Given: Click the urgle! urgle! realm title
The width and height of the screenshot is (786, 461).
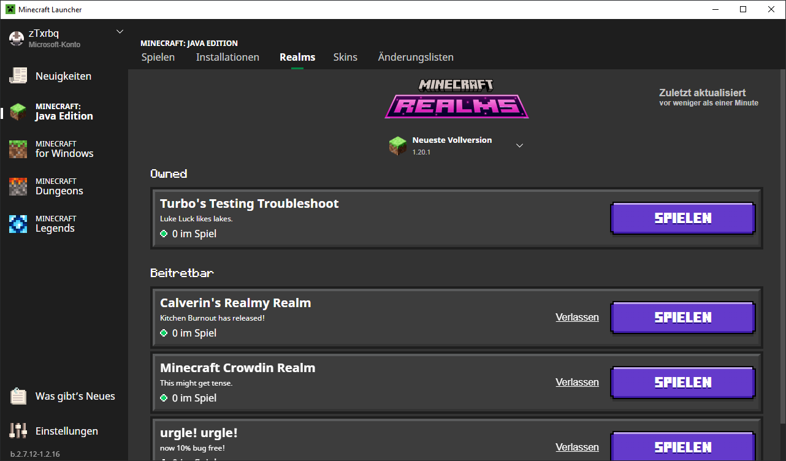Looking at the screenshot, I should (x=199, y=433).
